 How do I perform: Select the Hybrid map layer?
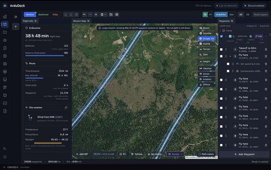pos(207,44)
